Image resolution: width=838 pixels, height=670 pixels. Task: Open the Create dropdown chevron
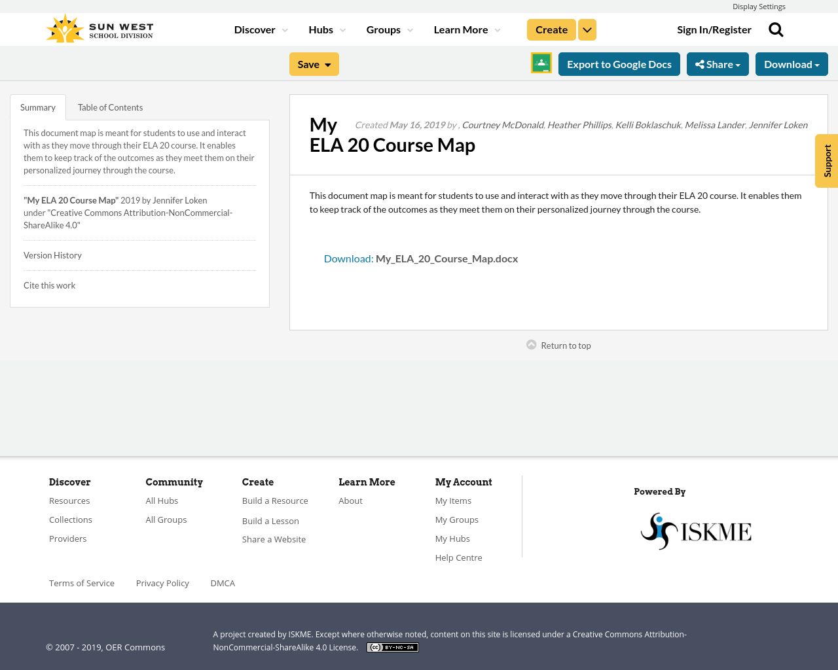(x=587, y=28)
